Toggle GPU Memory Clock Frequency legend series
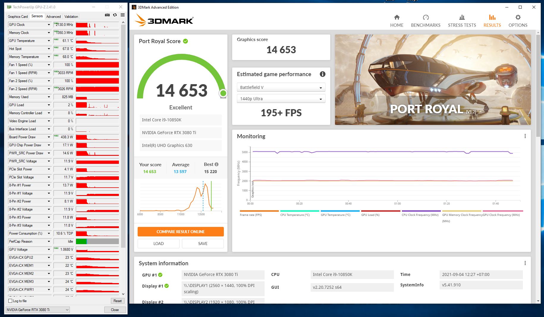 pyautogui.click(x=461, y=216)
